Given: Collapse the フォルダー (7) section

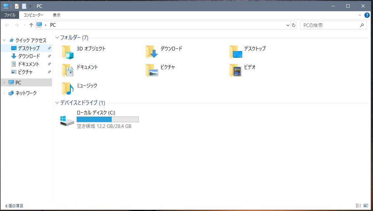Looking at the screenshot, I should 57,37.
